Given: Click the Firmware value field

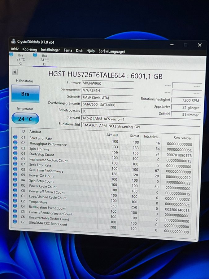Looking at the screenshot, I should pyautogui.click(x=107, y=83).
